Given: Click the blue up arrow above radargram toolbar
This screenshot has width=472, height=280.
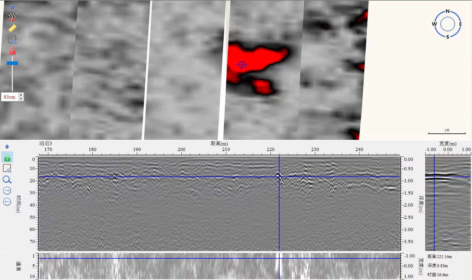Looking at the screenshot, I should point(7,147).
